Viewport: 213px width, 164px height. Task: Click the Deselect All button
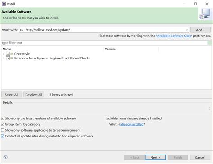pos(34,95)
